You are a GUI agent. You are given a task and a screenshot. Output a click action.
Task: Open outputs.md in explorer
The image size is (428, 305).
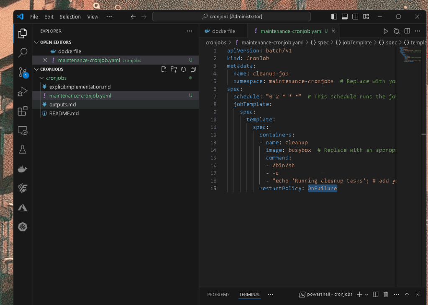(115, 105)
